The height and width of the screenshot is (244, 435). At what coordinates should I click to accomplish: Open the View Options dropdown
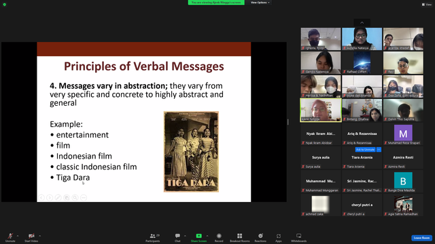point(260,3)
